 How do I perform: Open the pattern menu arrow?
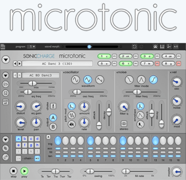[5, 139]
